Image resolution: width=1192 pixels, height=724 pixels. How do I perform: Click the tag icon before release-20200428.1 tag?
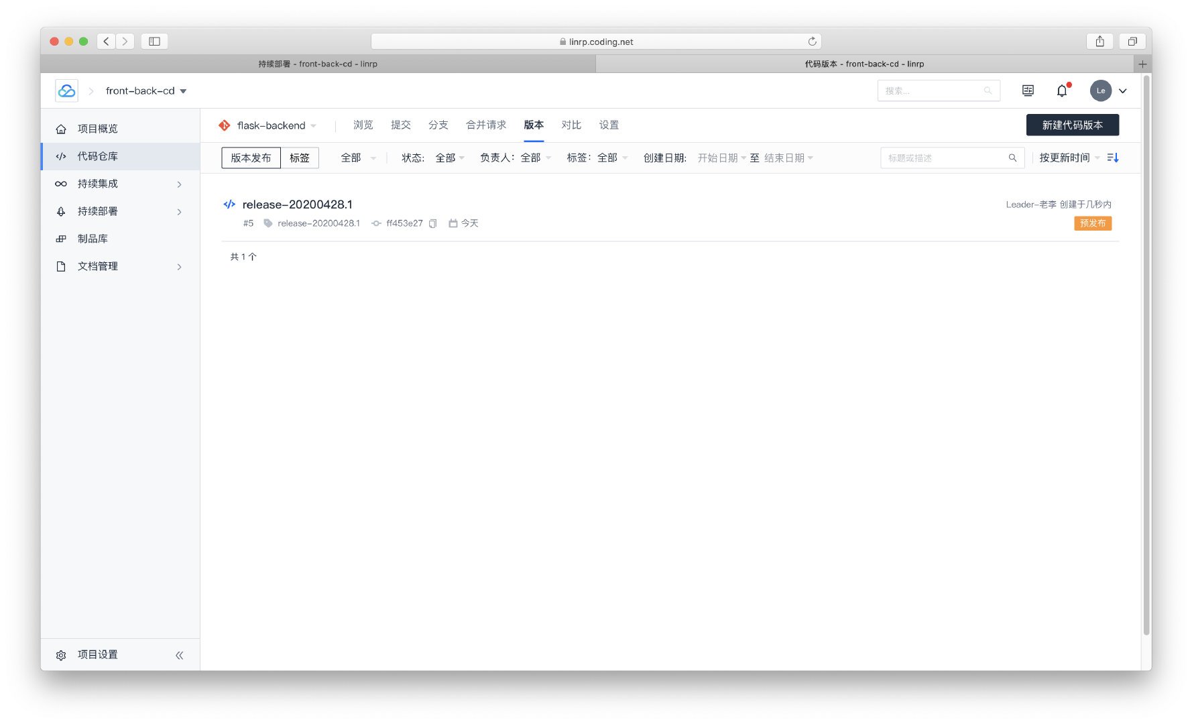pos(268,223)
